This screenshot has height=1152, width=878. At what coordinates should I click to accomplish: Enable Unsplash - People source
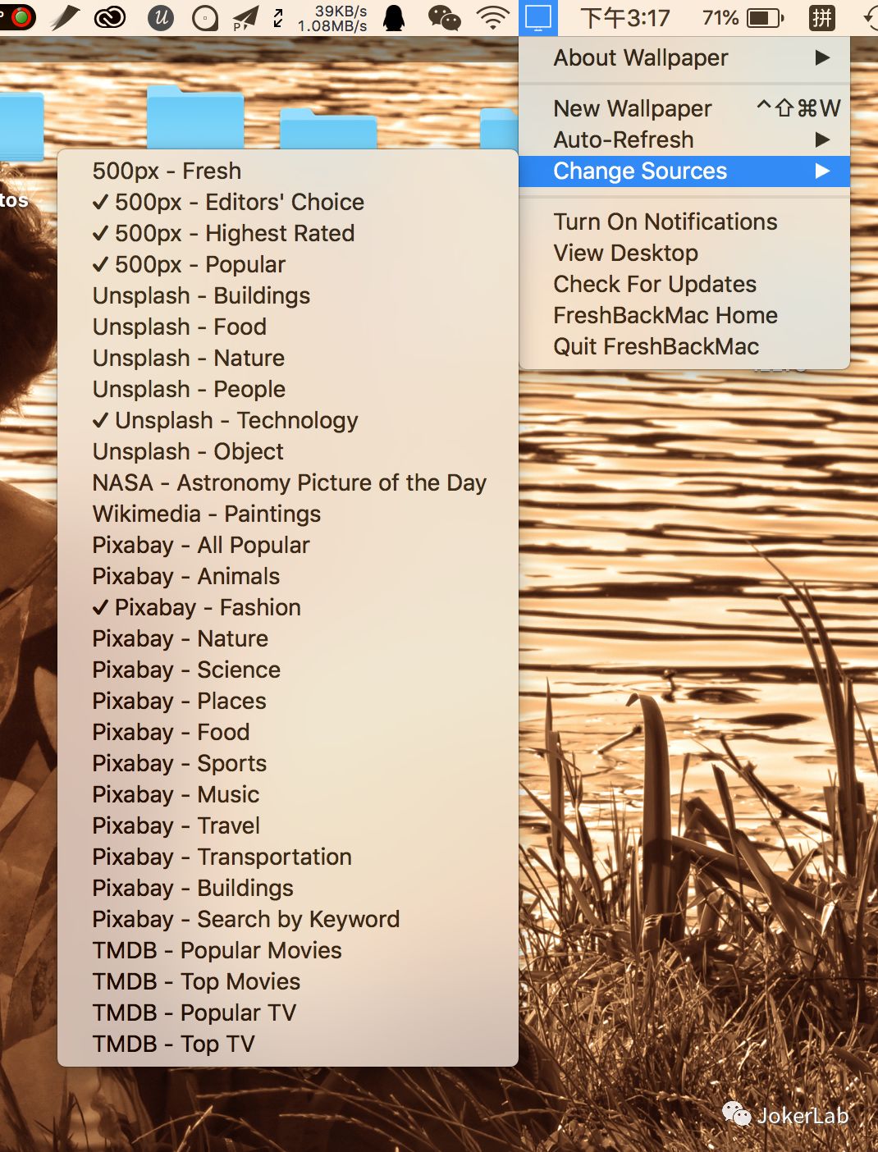click(x=288, y=389)
